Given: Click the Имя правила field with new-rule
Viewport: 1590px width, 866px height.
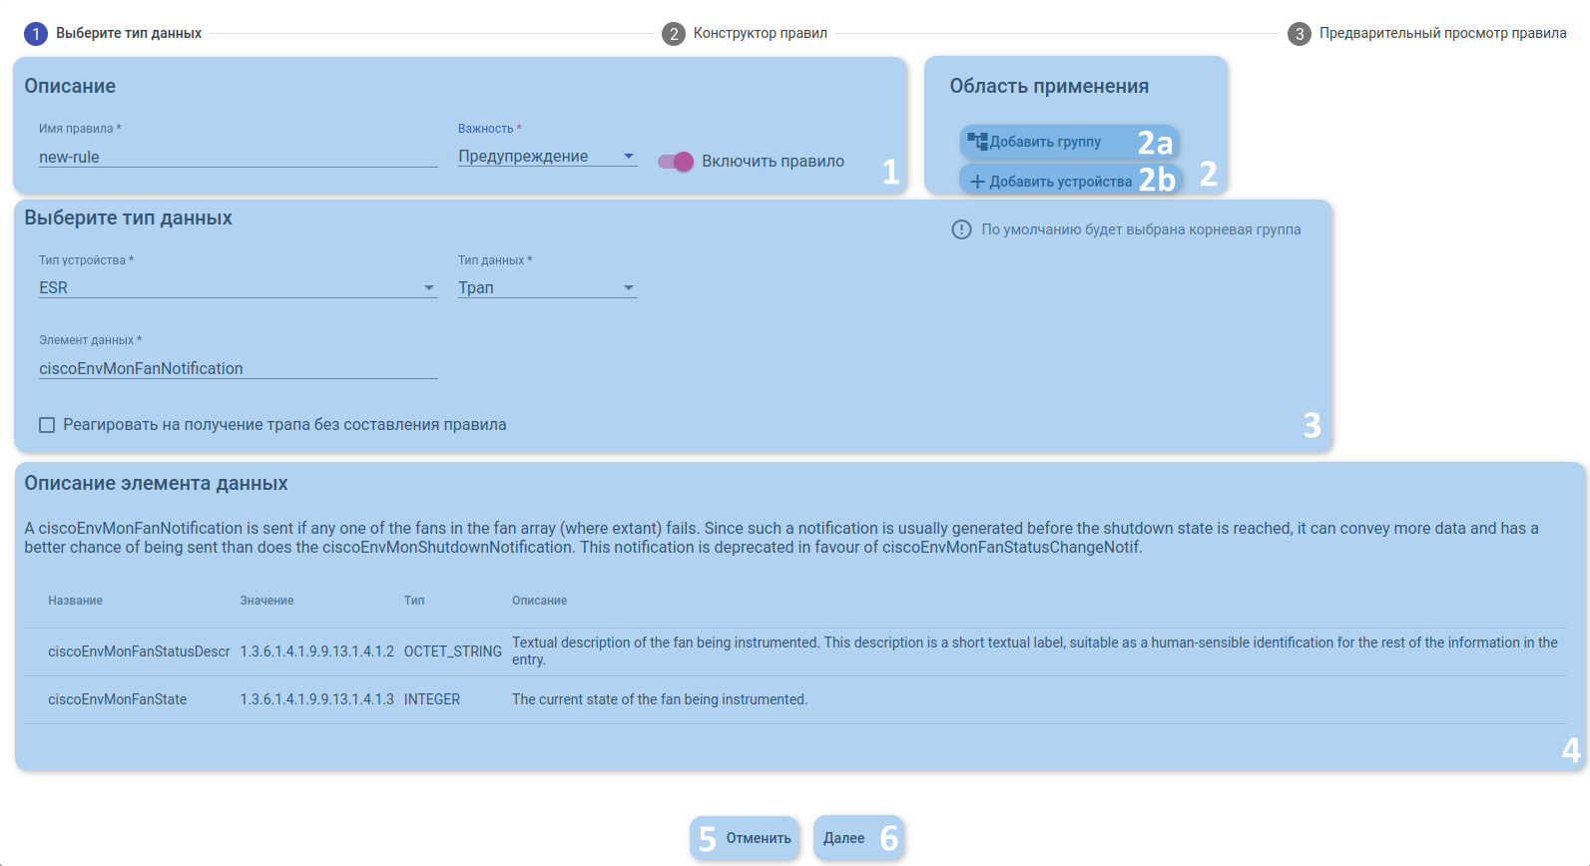Looking at the screenshot, I should point(238,158).
